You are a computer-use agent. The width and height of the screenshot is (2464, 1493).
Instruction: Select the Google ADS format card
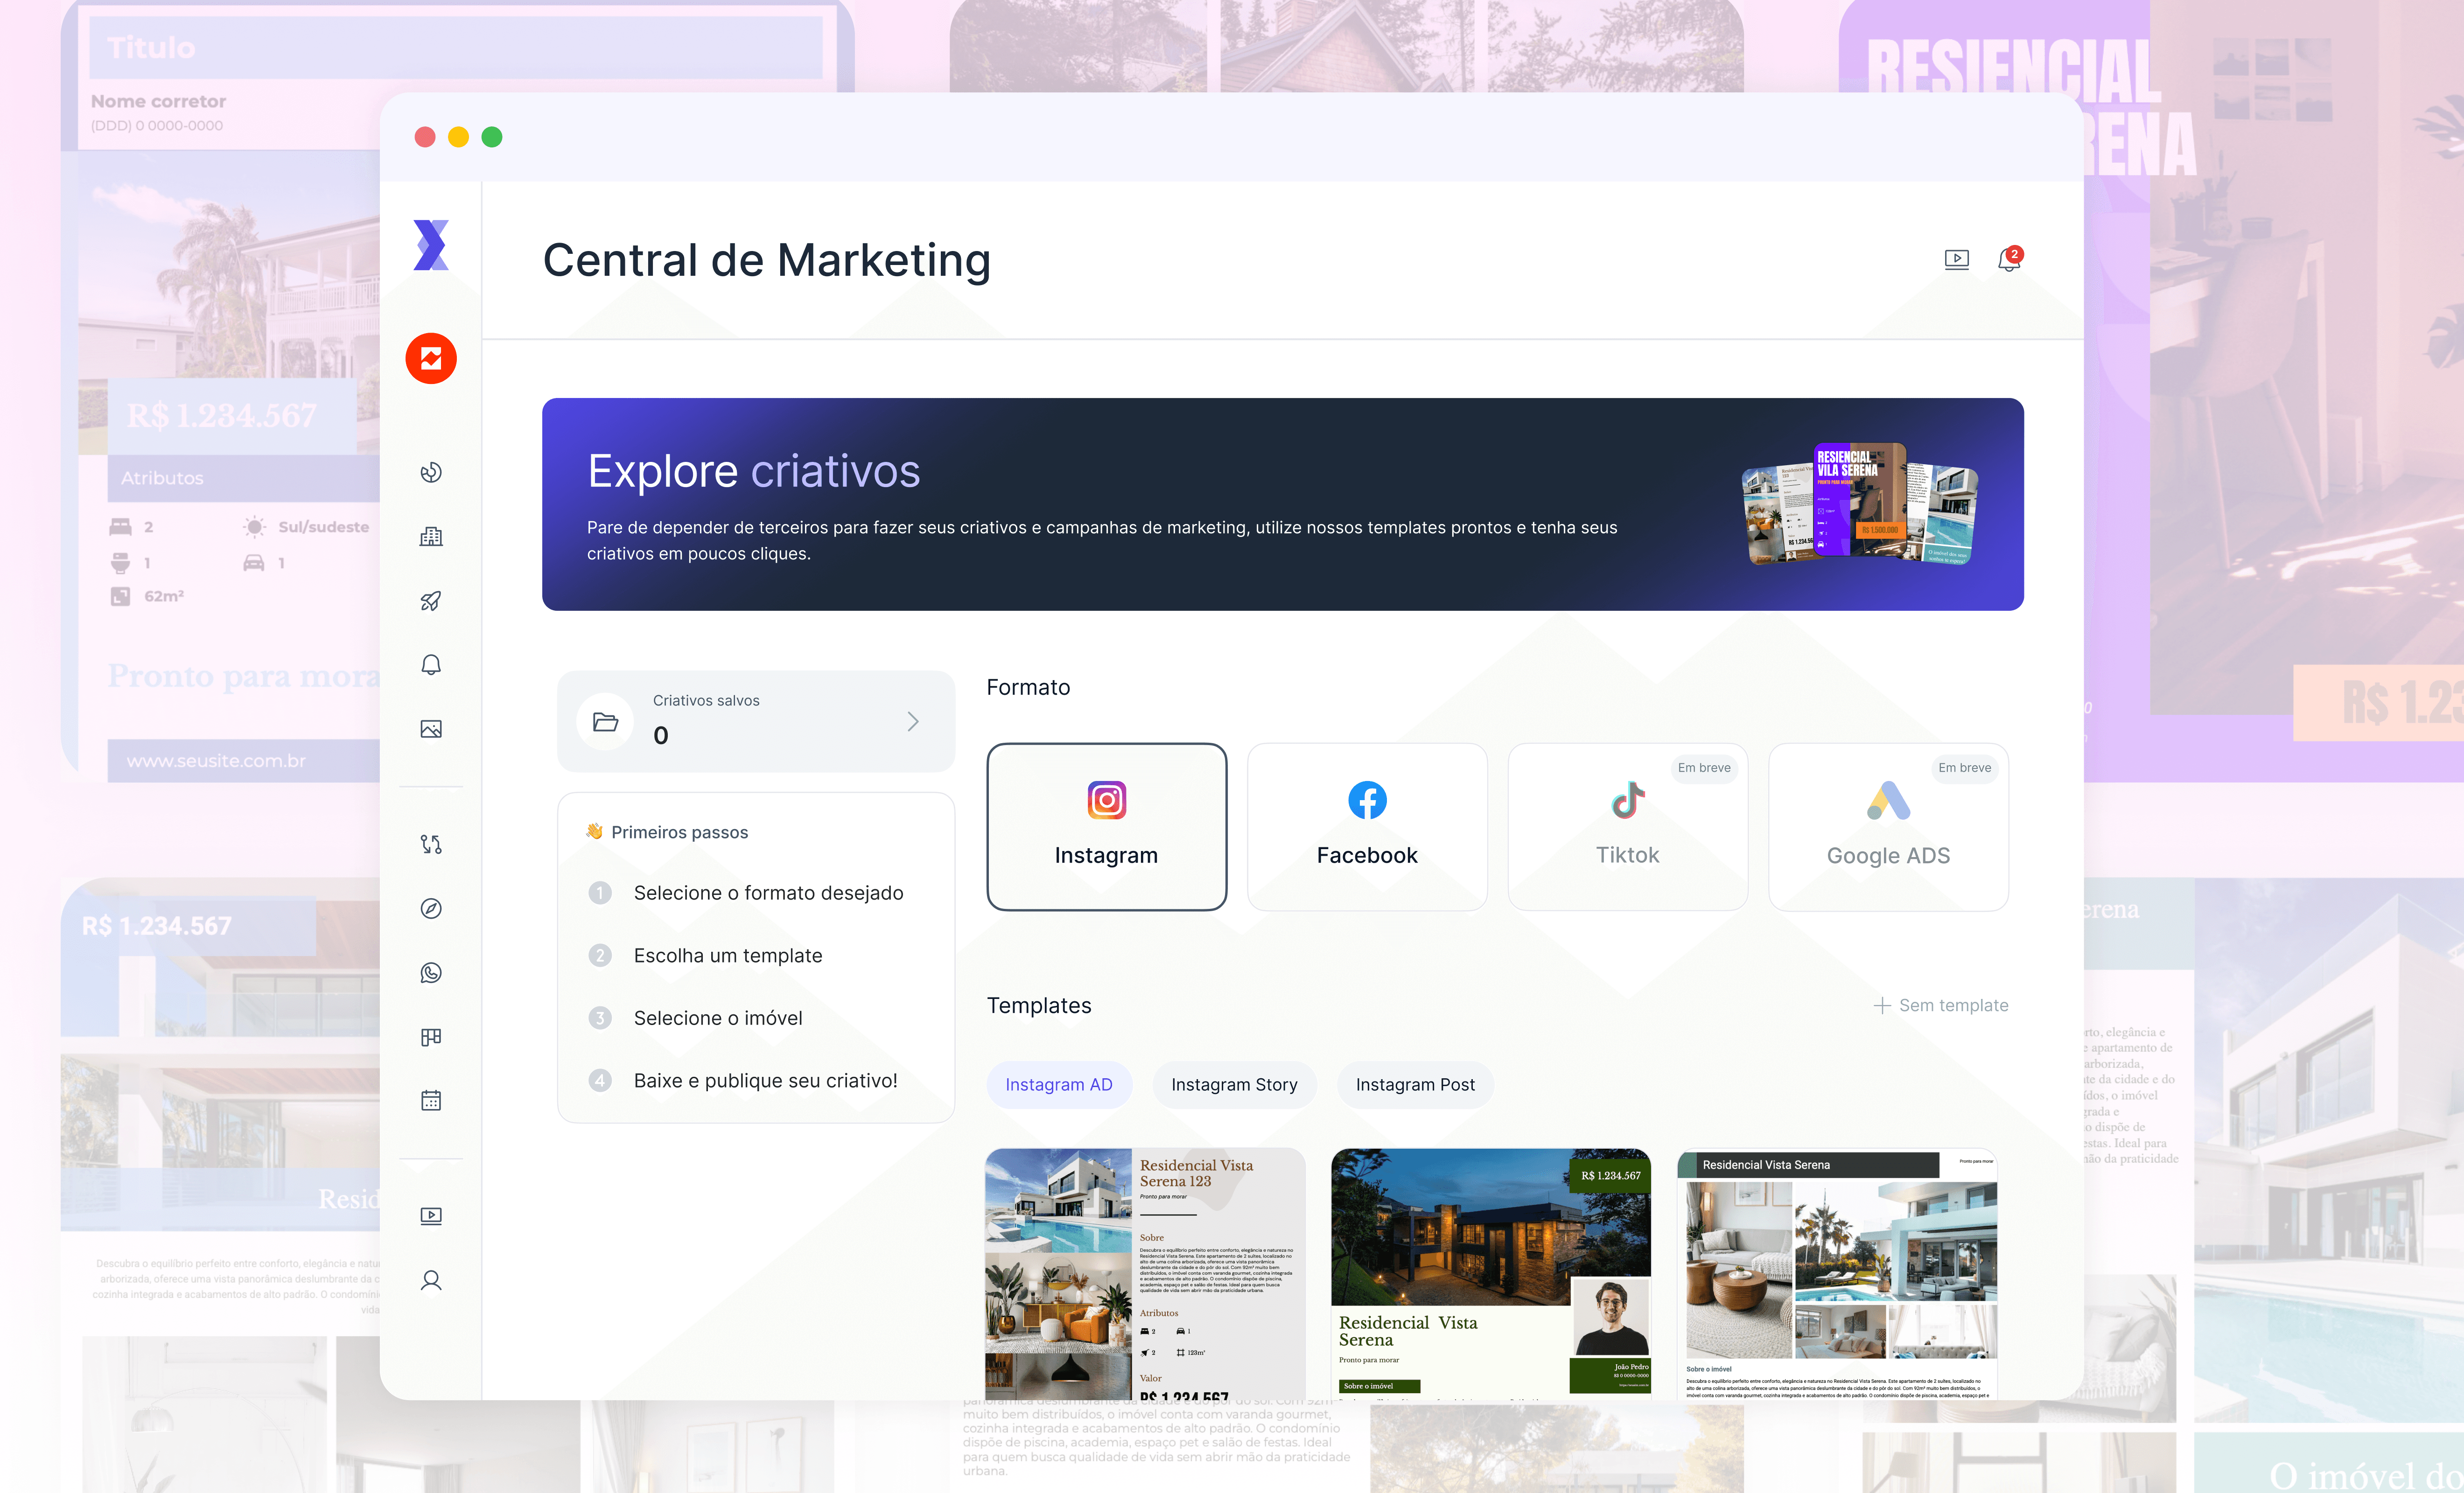tap(1888, 827)
